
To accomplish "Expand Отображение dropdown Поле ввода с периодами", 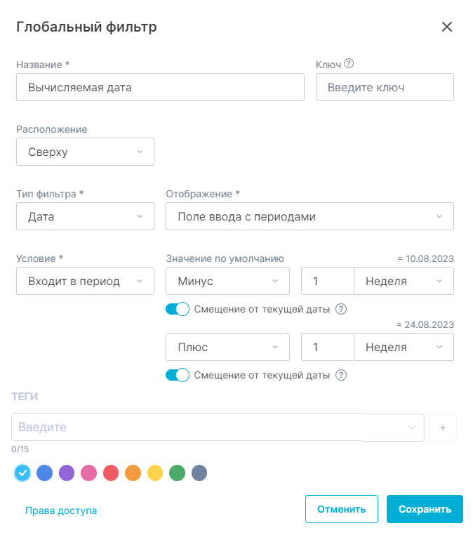I will (x=309, y=216).
